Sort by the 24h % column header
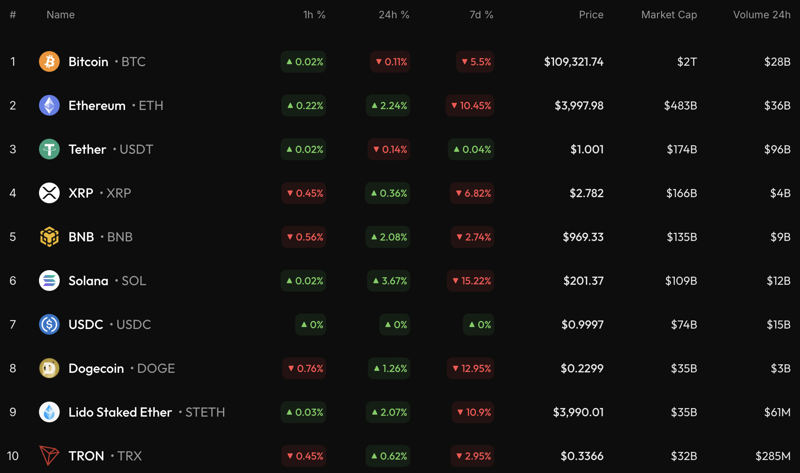This screenshot has height=473, width=800. [394, 15]
